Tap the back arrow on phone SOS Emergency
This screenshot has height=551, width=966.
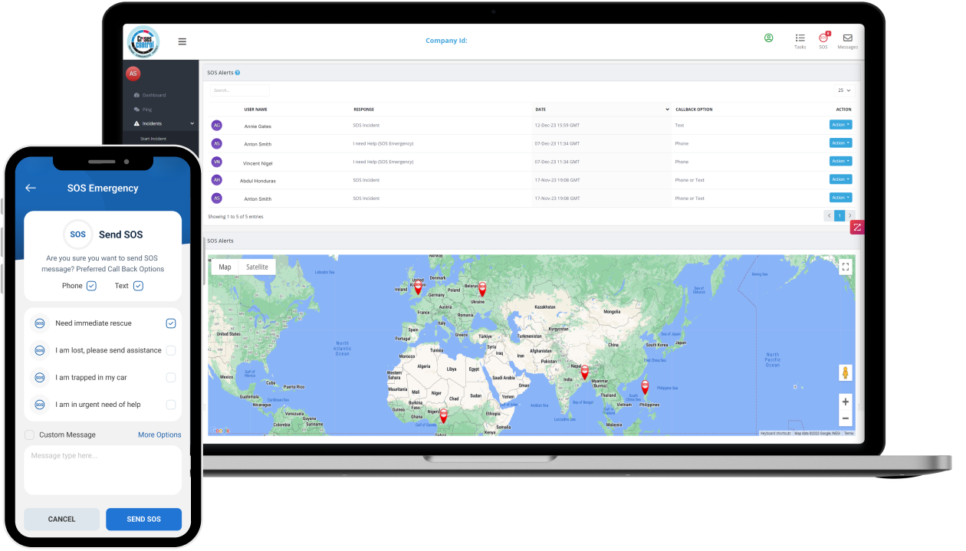31,188
